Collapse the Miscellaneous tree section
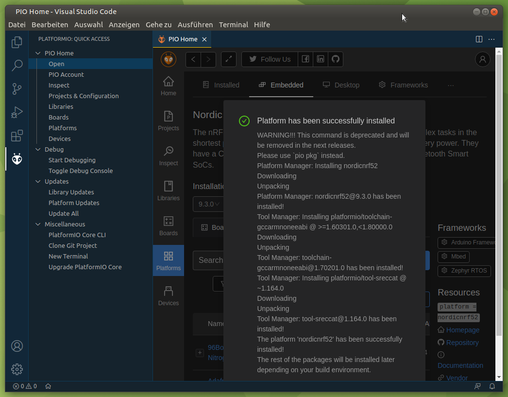This screenshot has height=397, width=508. [x=38, y=224]
